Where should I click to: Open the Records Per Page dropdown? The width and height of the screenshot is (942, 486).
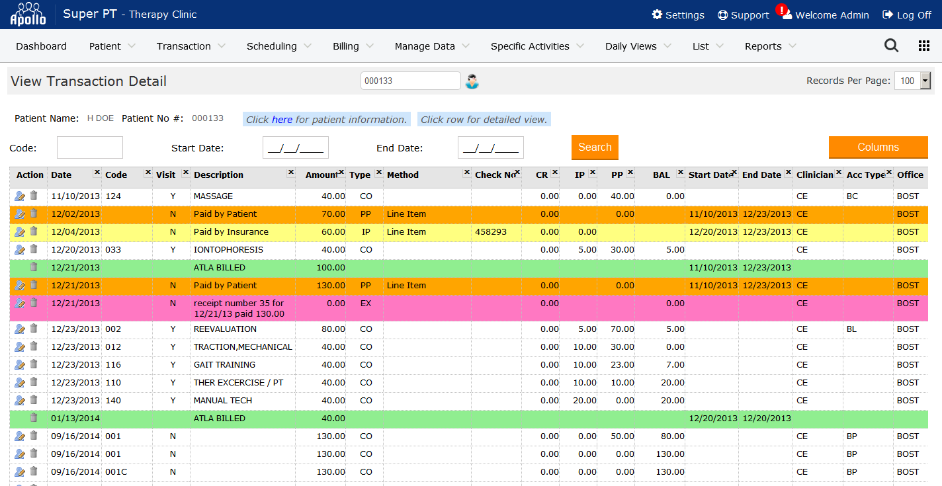[x=912, y=81]
